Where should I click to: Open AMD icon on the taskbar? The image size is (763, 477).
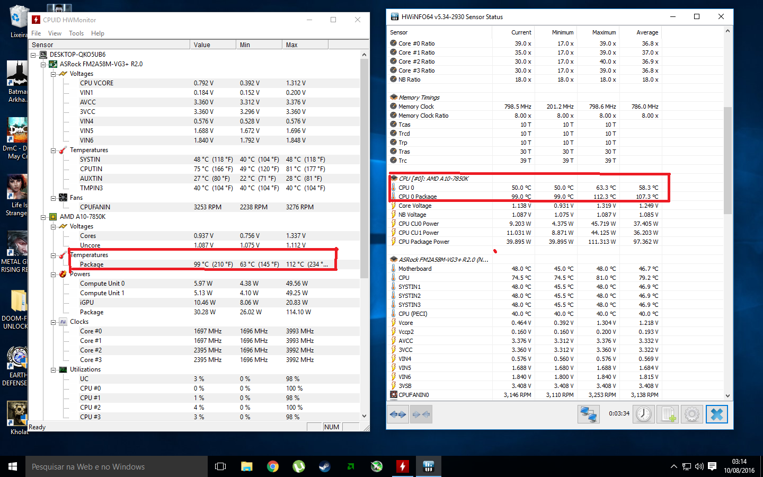[x=351, y=466]
